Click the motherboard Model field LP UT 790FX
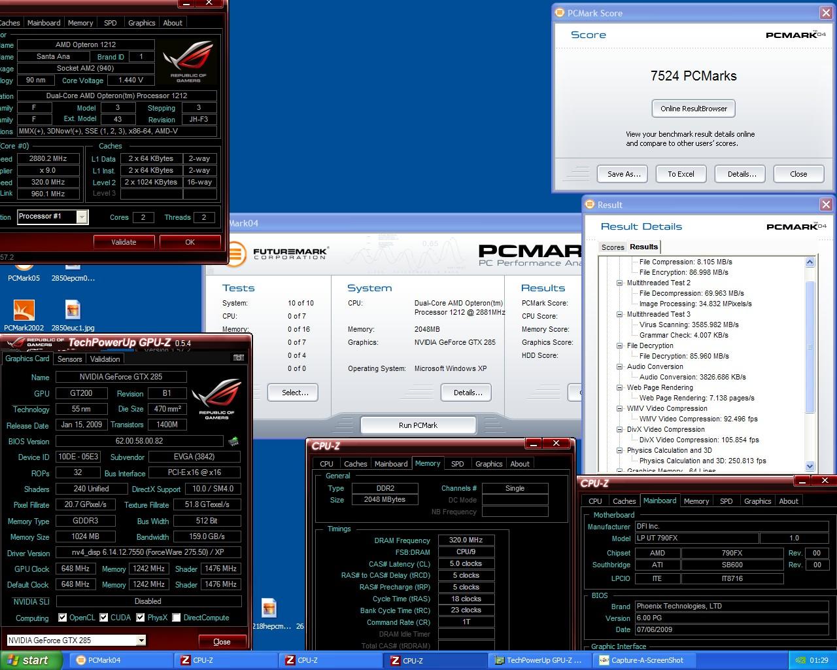837x670 pixels. pyautogui.click(x=696, y=538)
